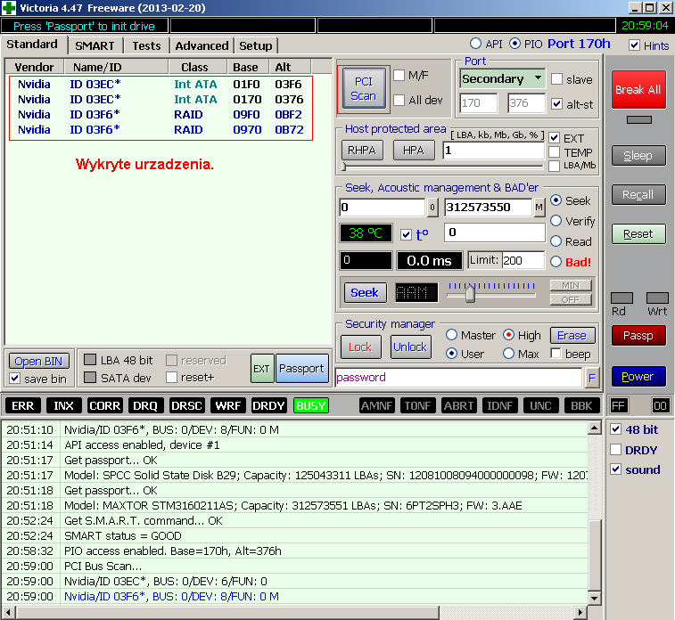Viewport: 675px width, 620px height.
Task: Toggle the EXT checkbox in Host protected area
Action: pyautogui.click(x=555, y=138)
